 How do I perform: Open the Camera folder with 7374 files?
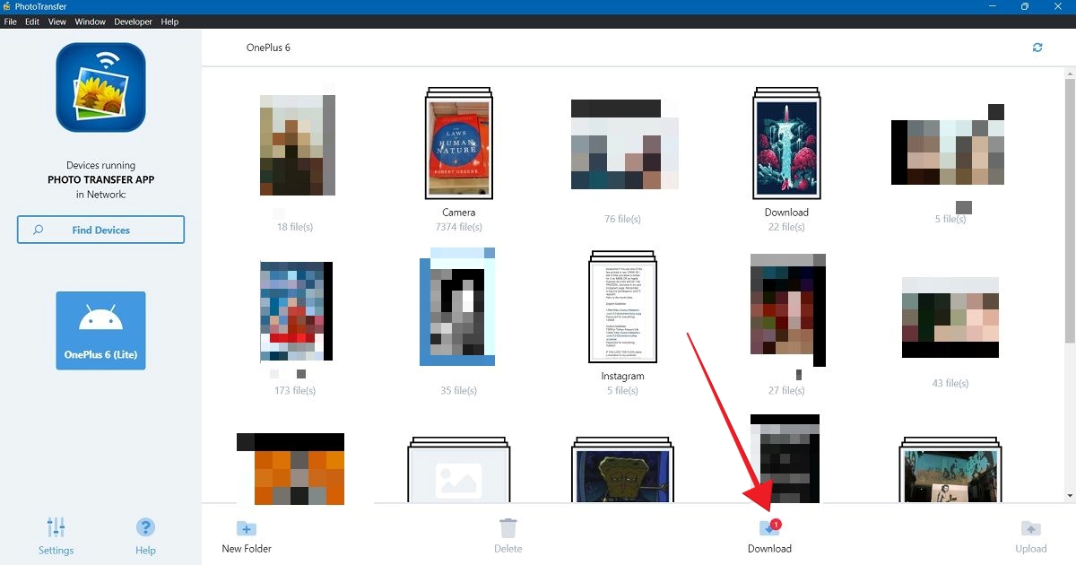459,143
